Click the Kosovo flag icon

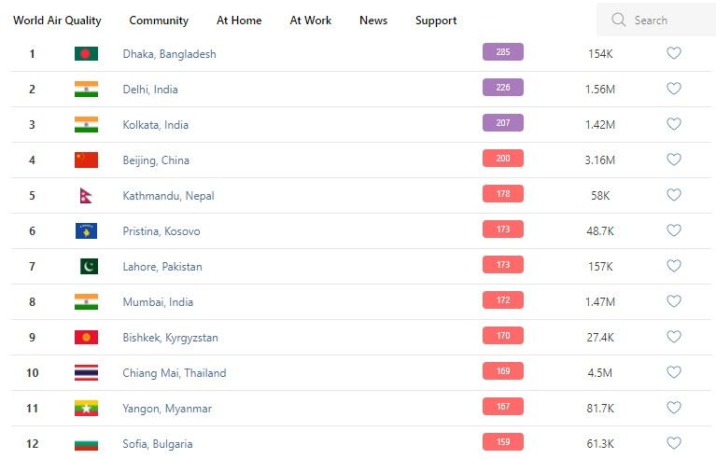click(x=86, y=231)
